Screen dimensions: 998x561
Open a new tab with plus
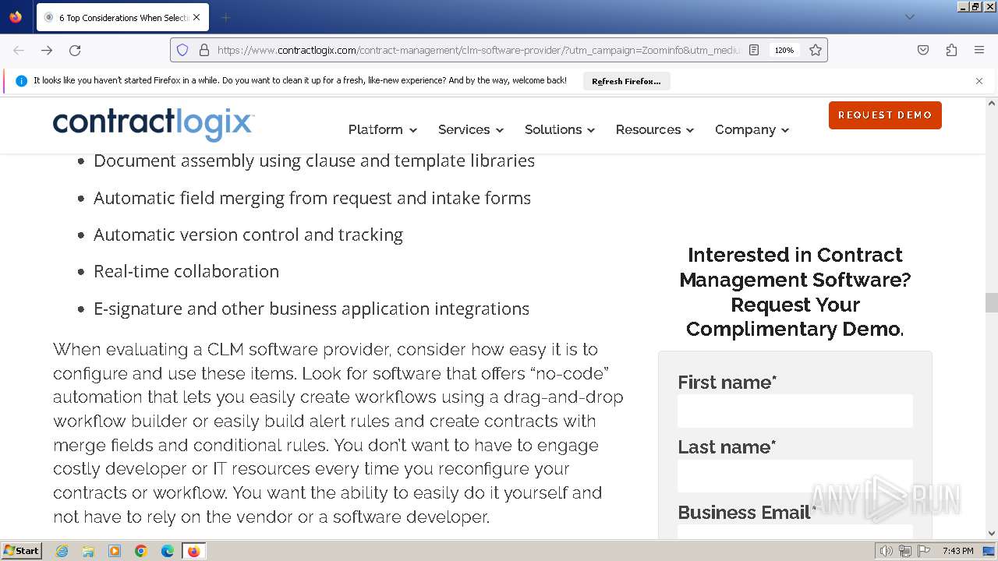225,17
